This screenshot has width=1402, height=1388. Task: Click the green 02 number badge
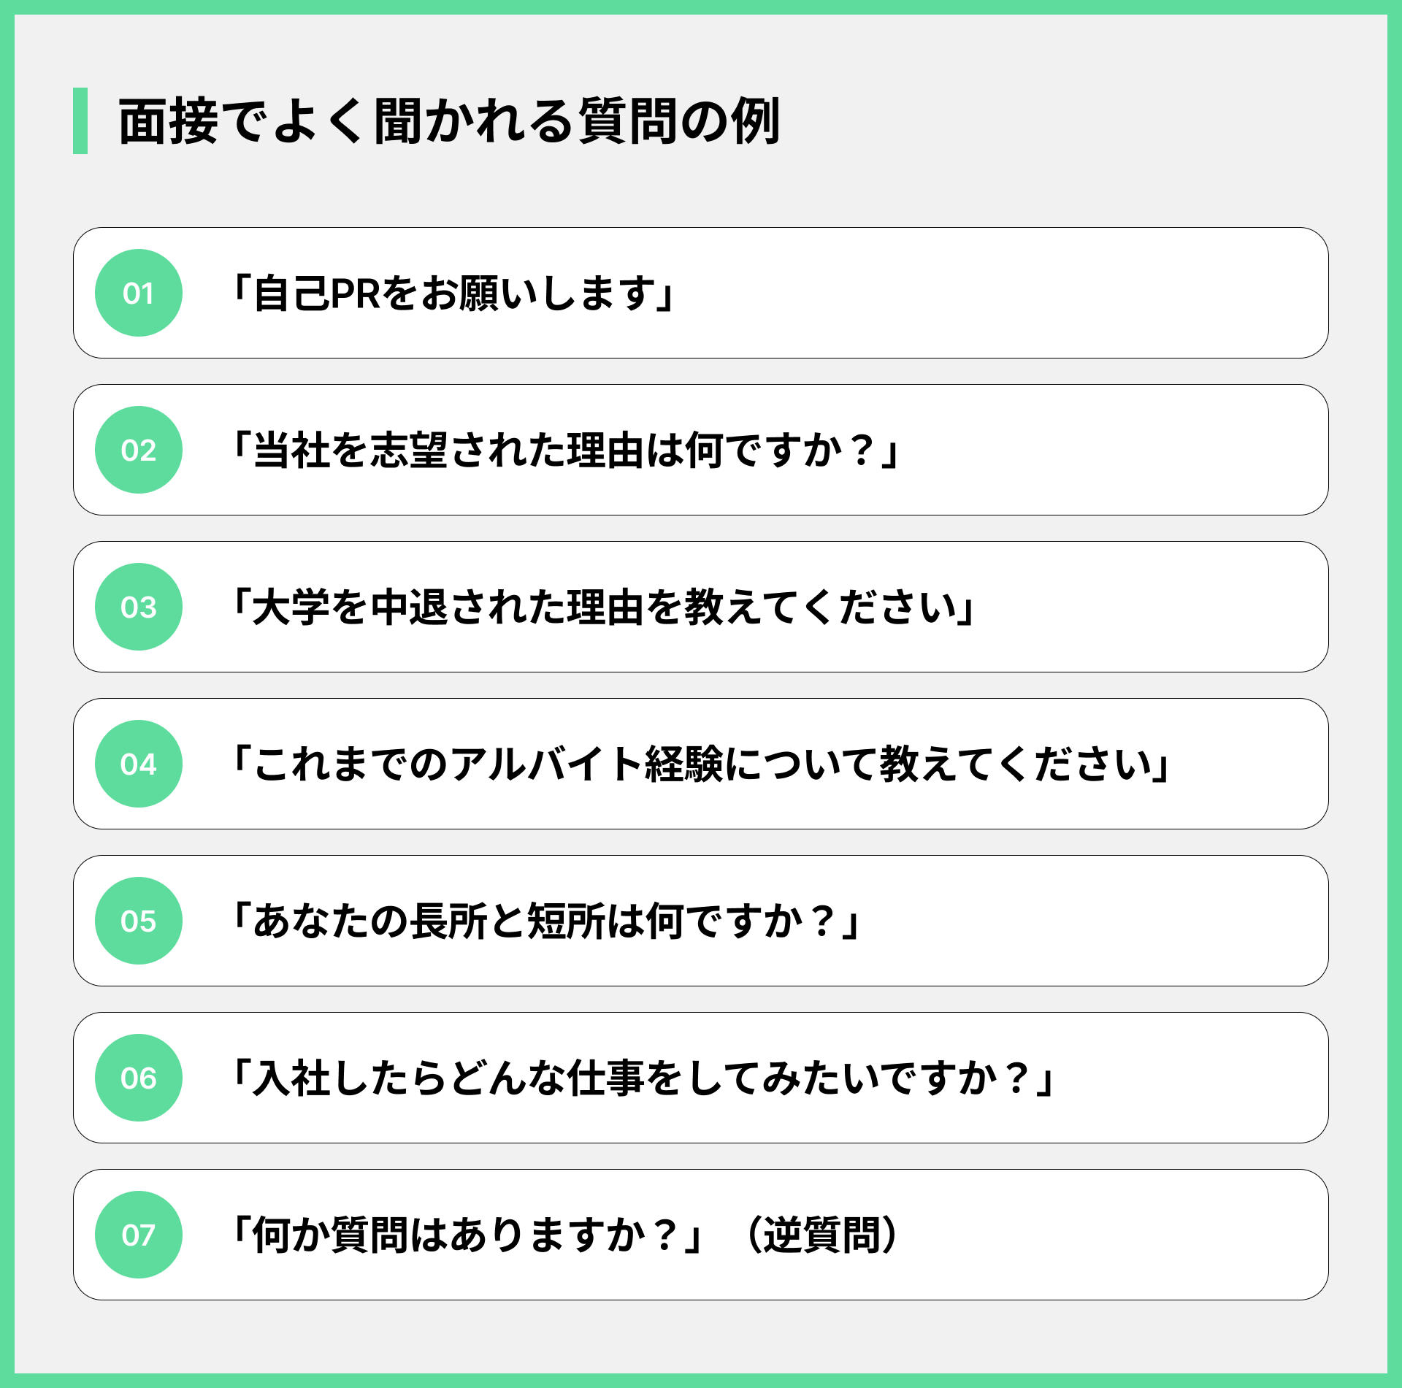click(139, 450)
